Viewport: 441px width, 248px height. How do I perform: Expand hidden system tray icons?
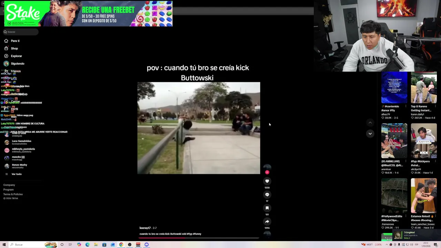pos(386,245)
